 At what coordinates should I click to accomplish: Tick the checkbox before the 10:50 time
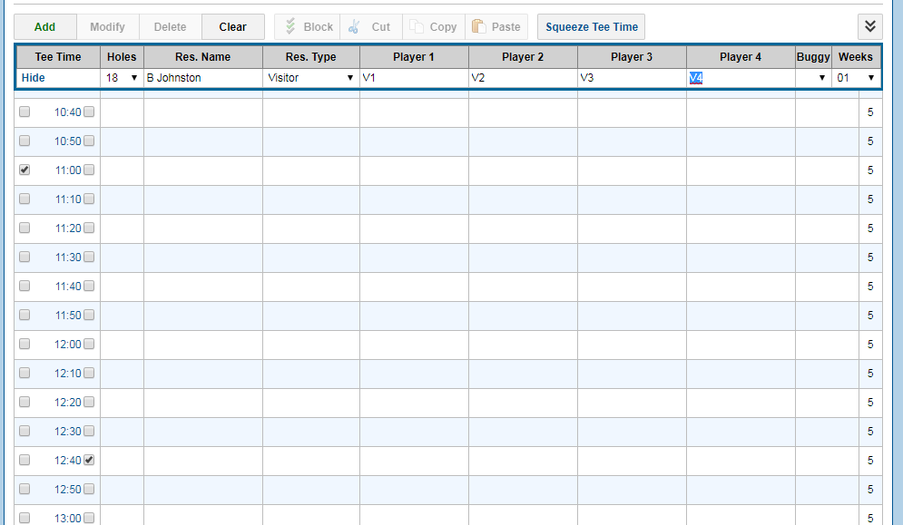(x=25, y=141)
